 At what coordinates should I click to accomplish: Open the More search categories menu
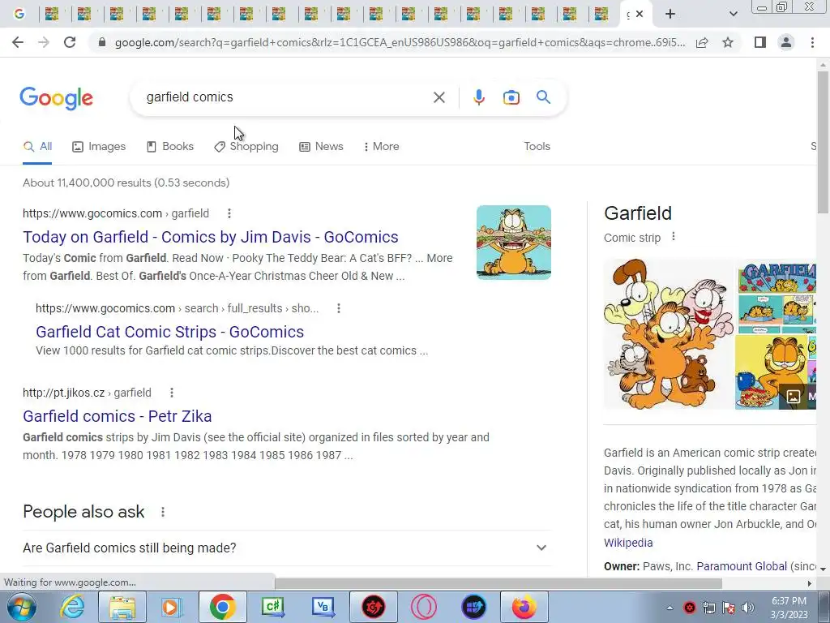[x=381, y=147]
